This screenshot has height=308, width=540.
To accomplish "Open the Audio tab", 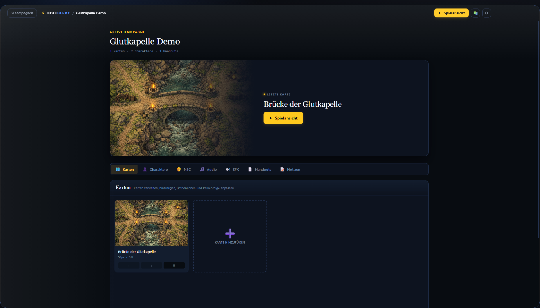I will [x=208, y=169].
